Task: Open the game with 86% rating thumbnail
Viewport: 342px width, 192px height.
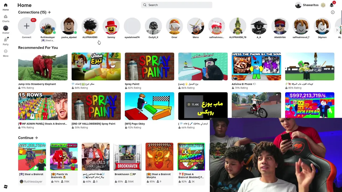Action: [x=203, y=66]
